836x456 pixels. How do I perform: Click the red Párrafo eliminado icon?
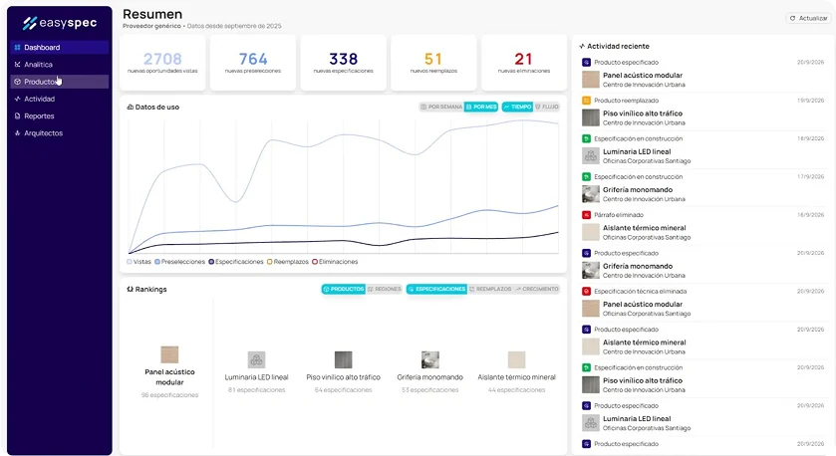(587, 215)
